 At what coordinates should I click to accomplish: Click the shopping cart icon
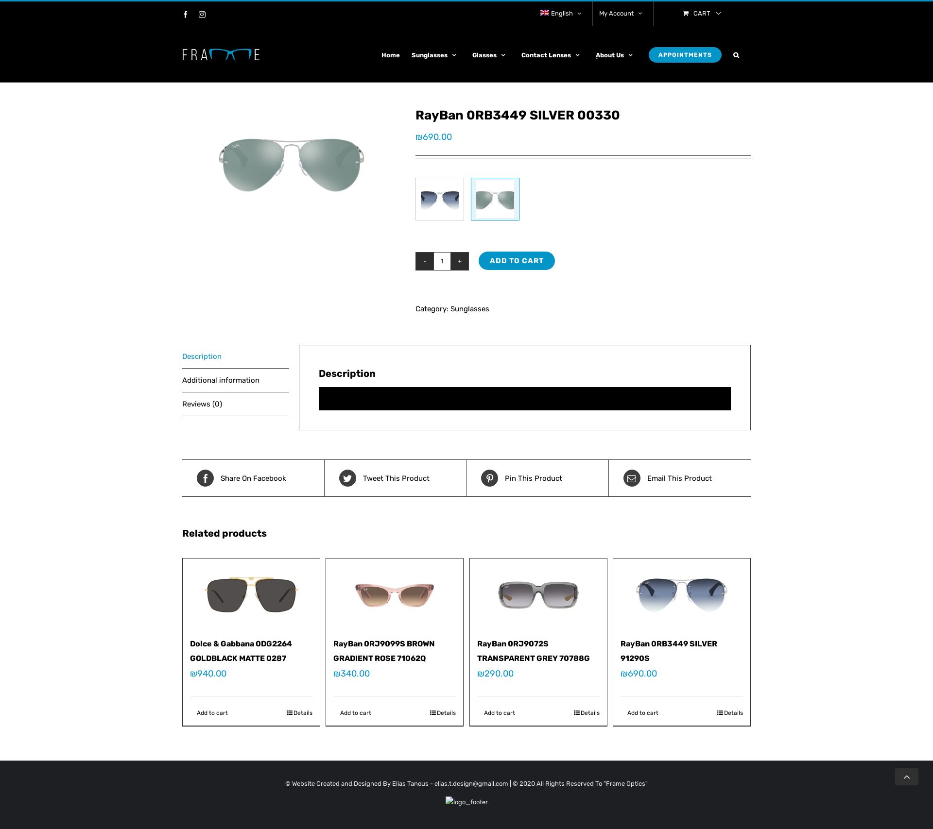coord(686,14)
